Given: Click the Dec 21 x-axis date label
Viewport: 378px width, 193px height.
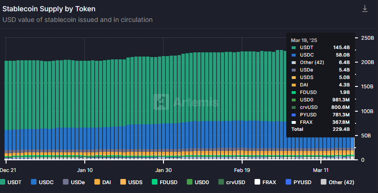Looking at the screenshot, I should tap(8, 170).
